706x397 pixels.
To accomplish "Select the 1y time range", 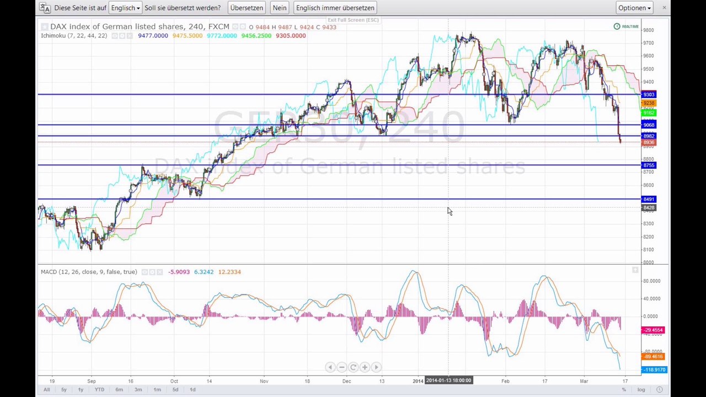I will click(81, 390).
